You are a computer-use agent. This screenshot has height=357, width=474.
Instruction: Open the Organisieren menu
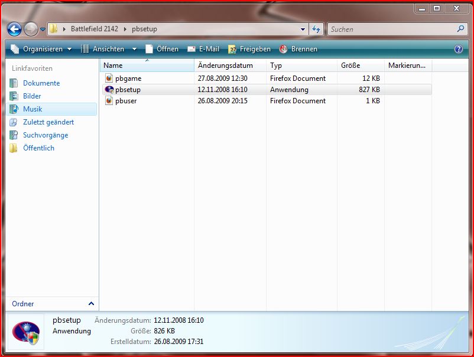[x=41, y=49]
